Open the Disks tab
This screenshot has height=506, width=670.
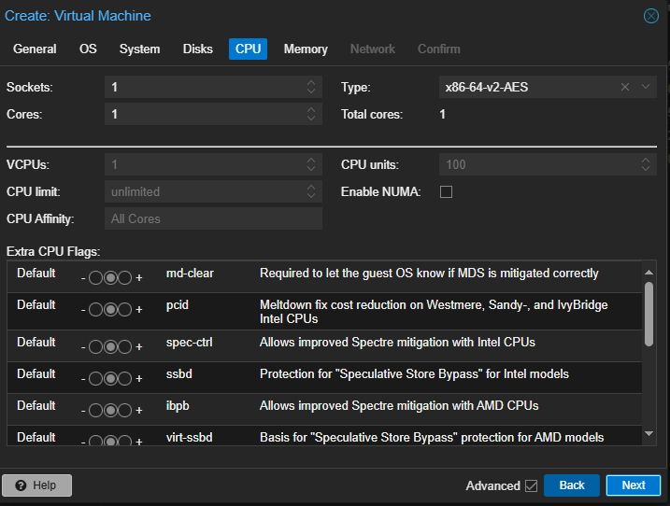pos(198,49)
